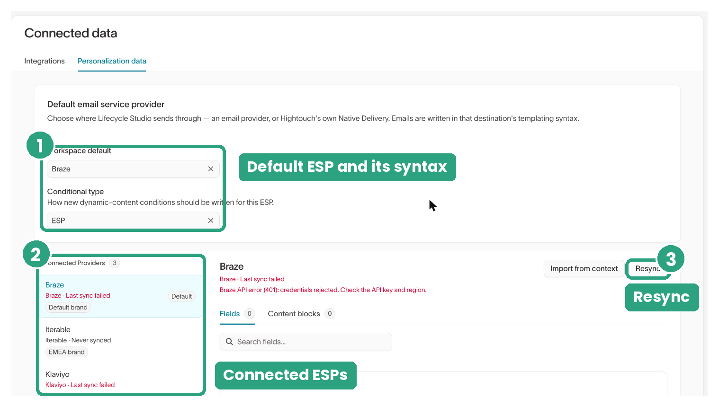This screenshot has width=719, height=407.
Task: Click the Braze heading in detail panel
Action: point(232,266)
